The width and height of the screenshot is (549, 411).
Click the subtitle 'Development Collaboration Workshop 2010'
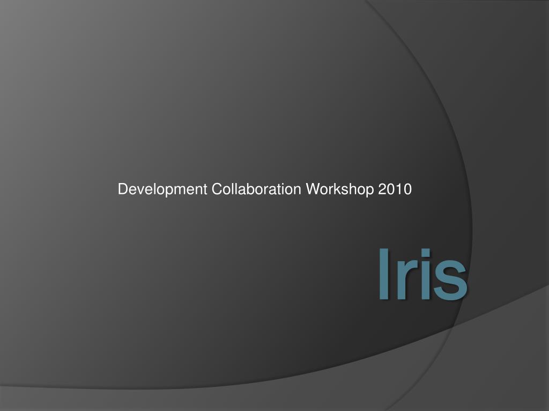tap(265, 189)
